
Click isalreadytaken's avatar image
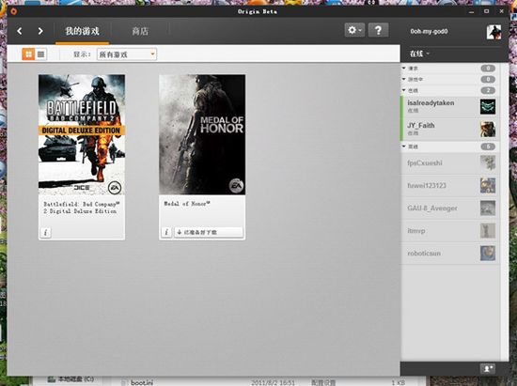tap(488, 106)
